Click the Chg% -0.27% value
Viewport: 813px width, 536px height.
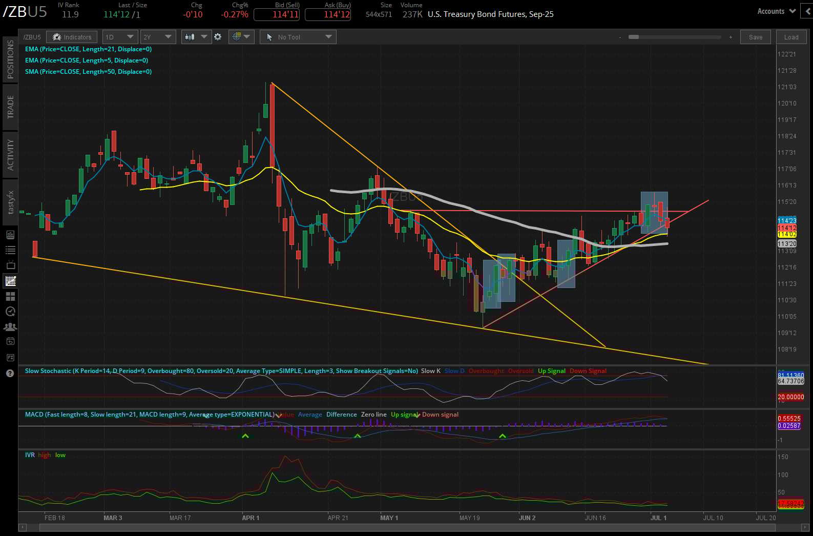(235, 14)
